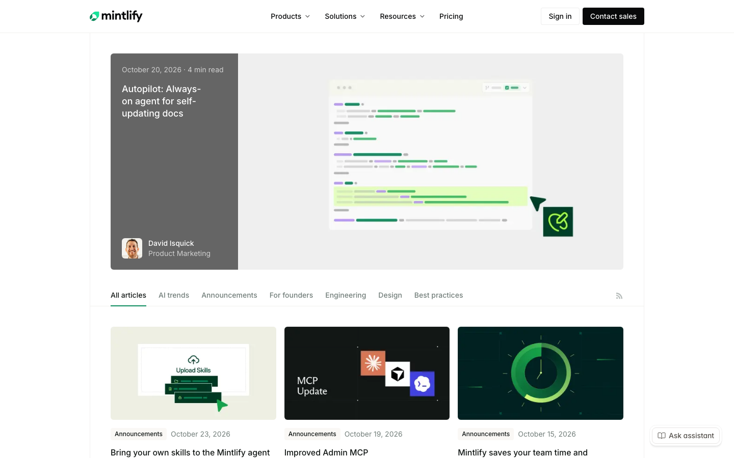This screenshot has width=734, height=458.
Task: Open David Isquick's avatar photo
Action: [x=132, y=248]
